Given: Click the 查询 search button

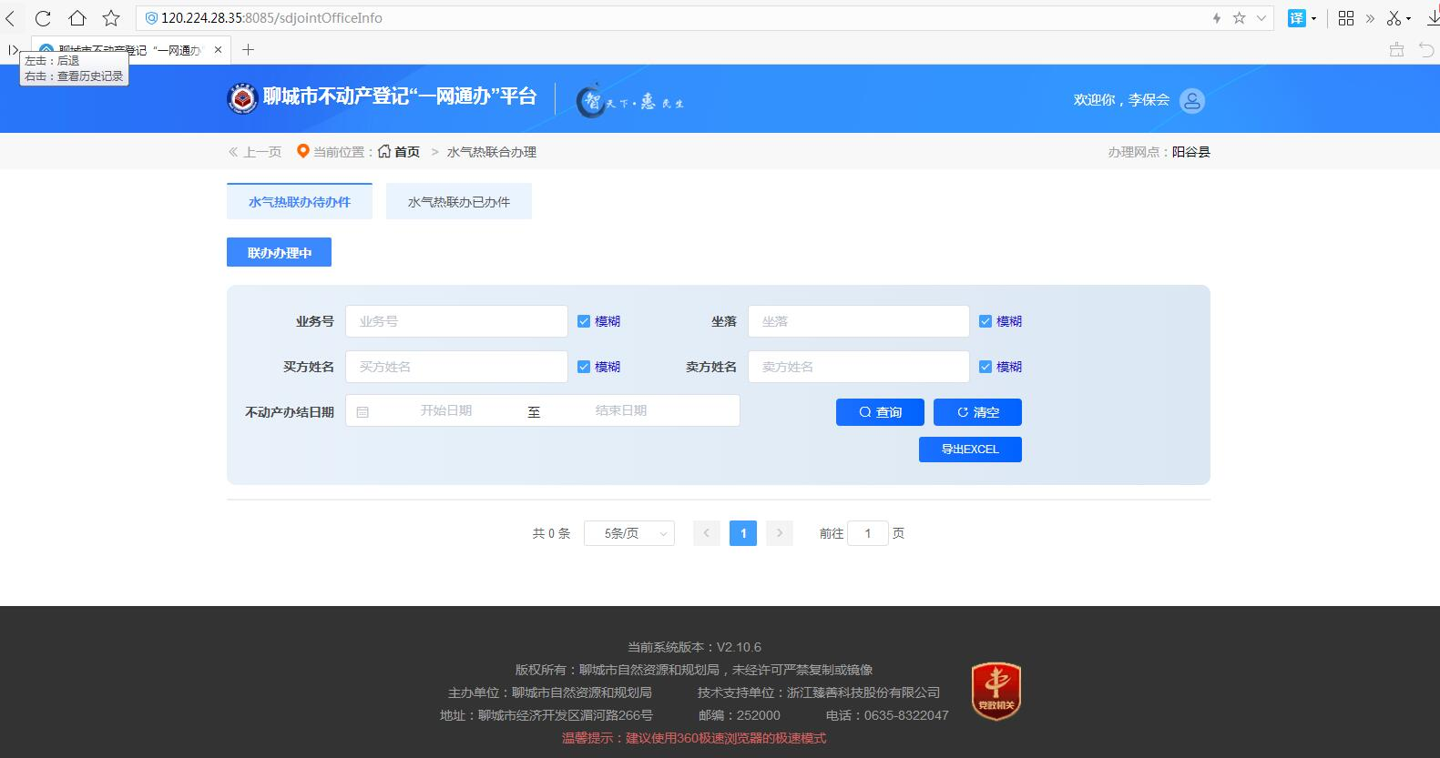Looking at the screenshot, I should coord(880,412).
